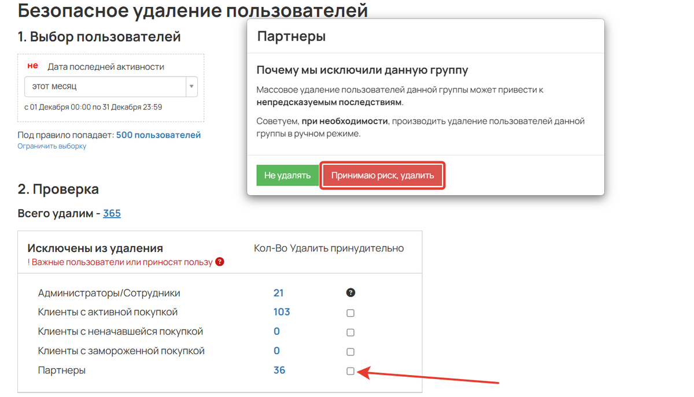The height and width of the screenshot is (397, 694).
Task: Enable forced deletion for клиенты с активной покупкой
Action: [350, 313]
